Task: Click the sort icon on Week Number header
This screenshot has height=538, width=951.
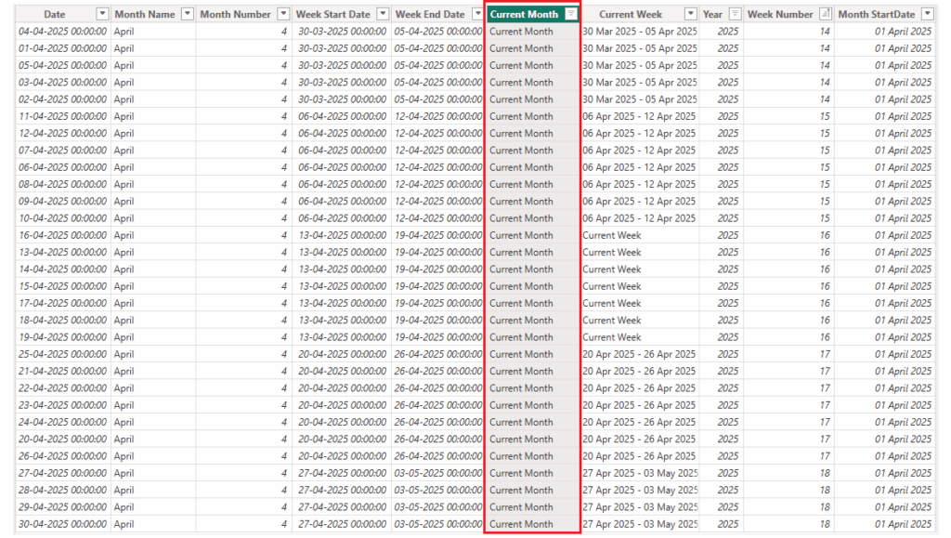Action: coord(826,14)
